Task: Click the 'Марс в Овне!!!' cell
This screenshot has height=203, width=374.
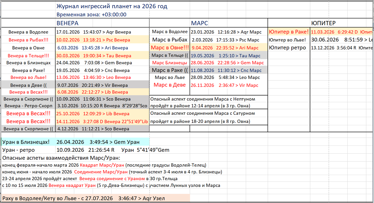Action: pyautogui.click(x=170, y=48)
